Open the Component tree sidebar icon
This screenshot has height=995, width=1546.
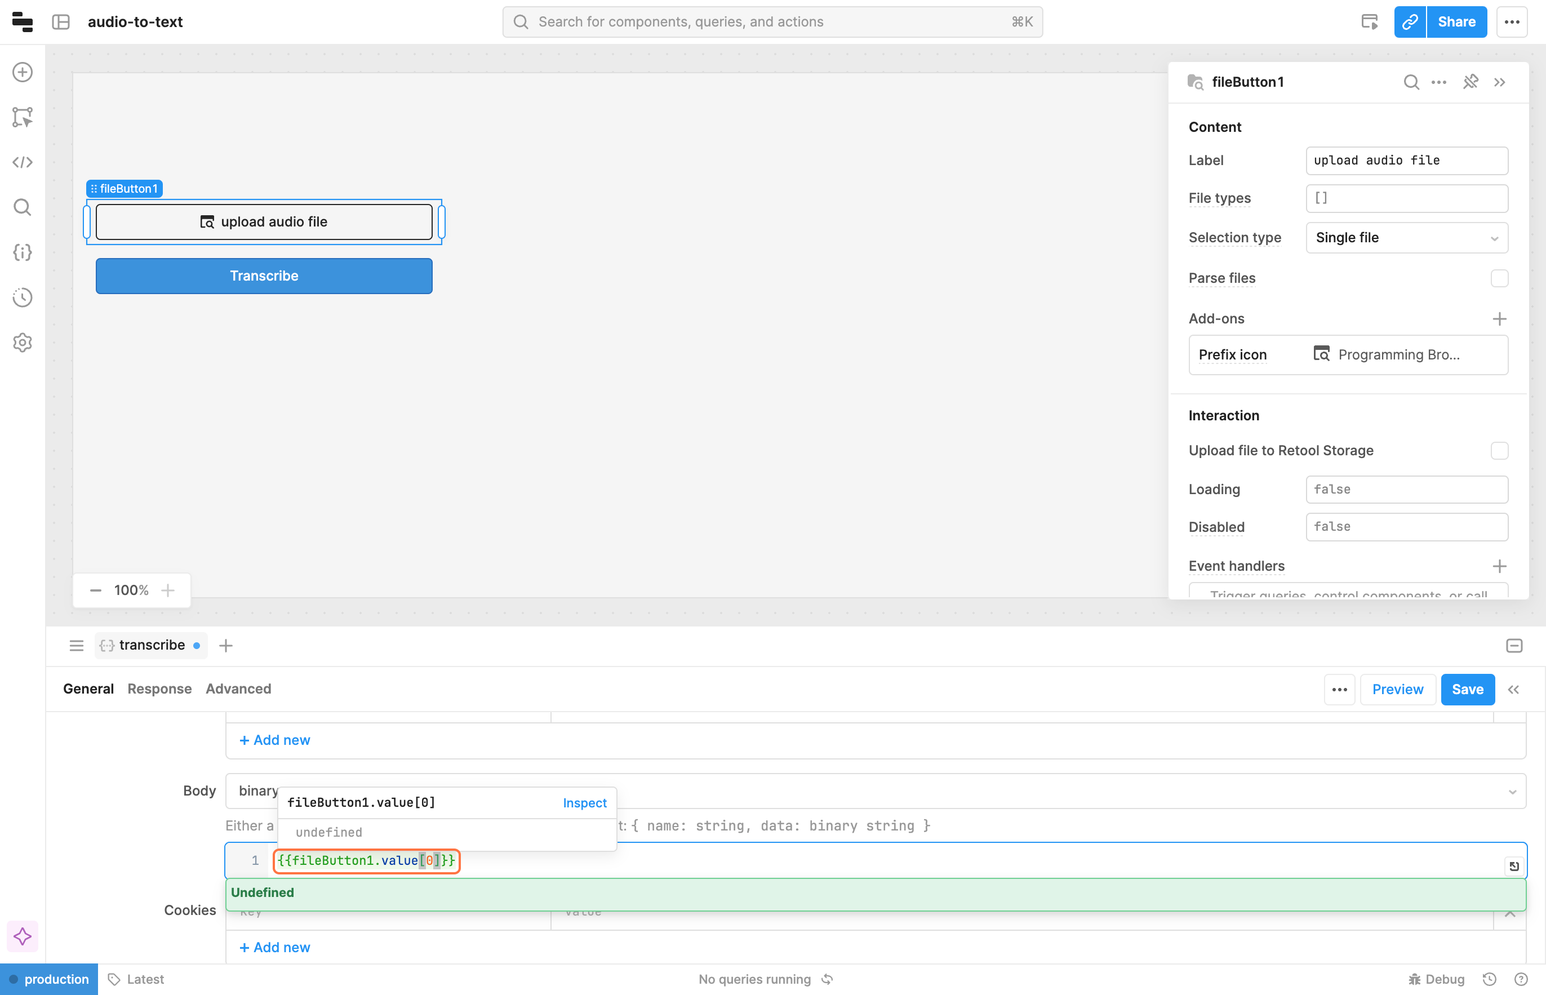point(23,118)
